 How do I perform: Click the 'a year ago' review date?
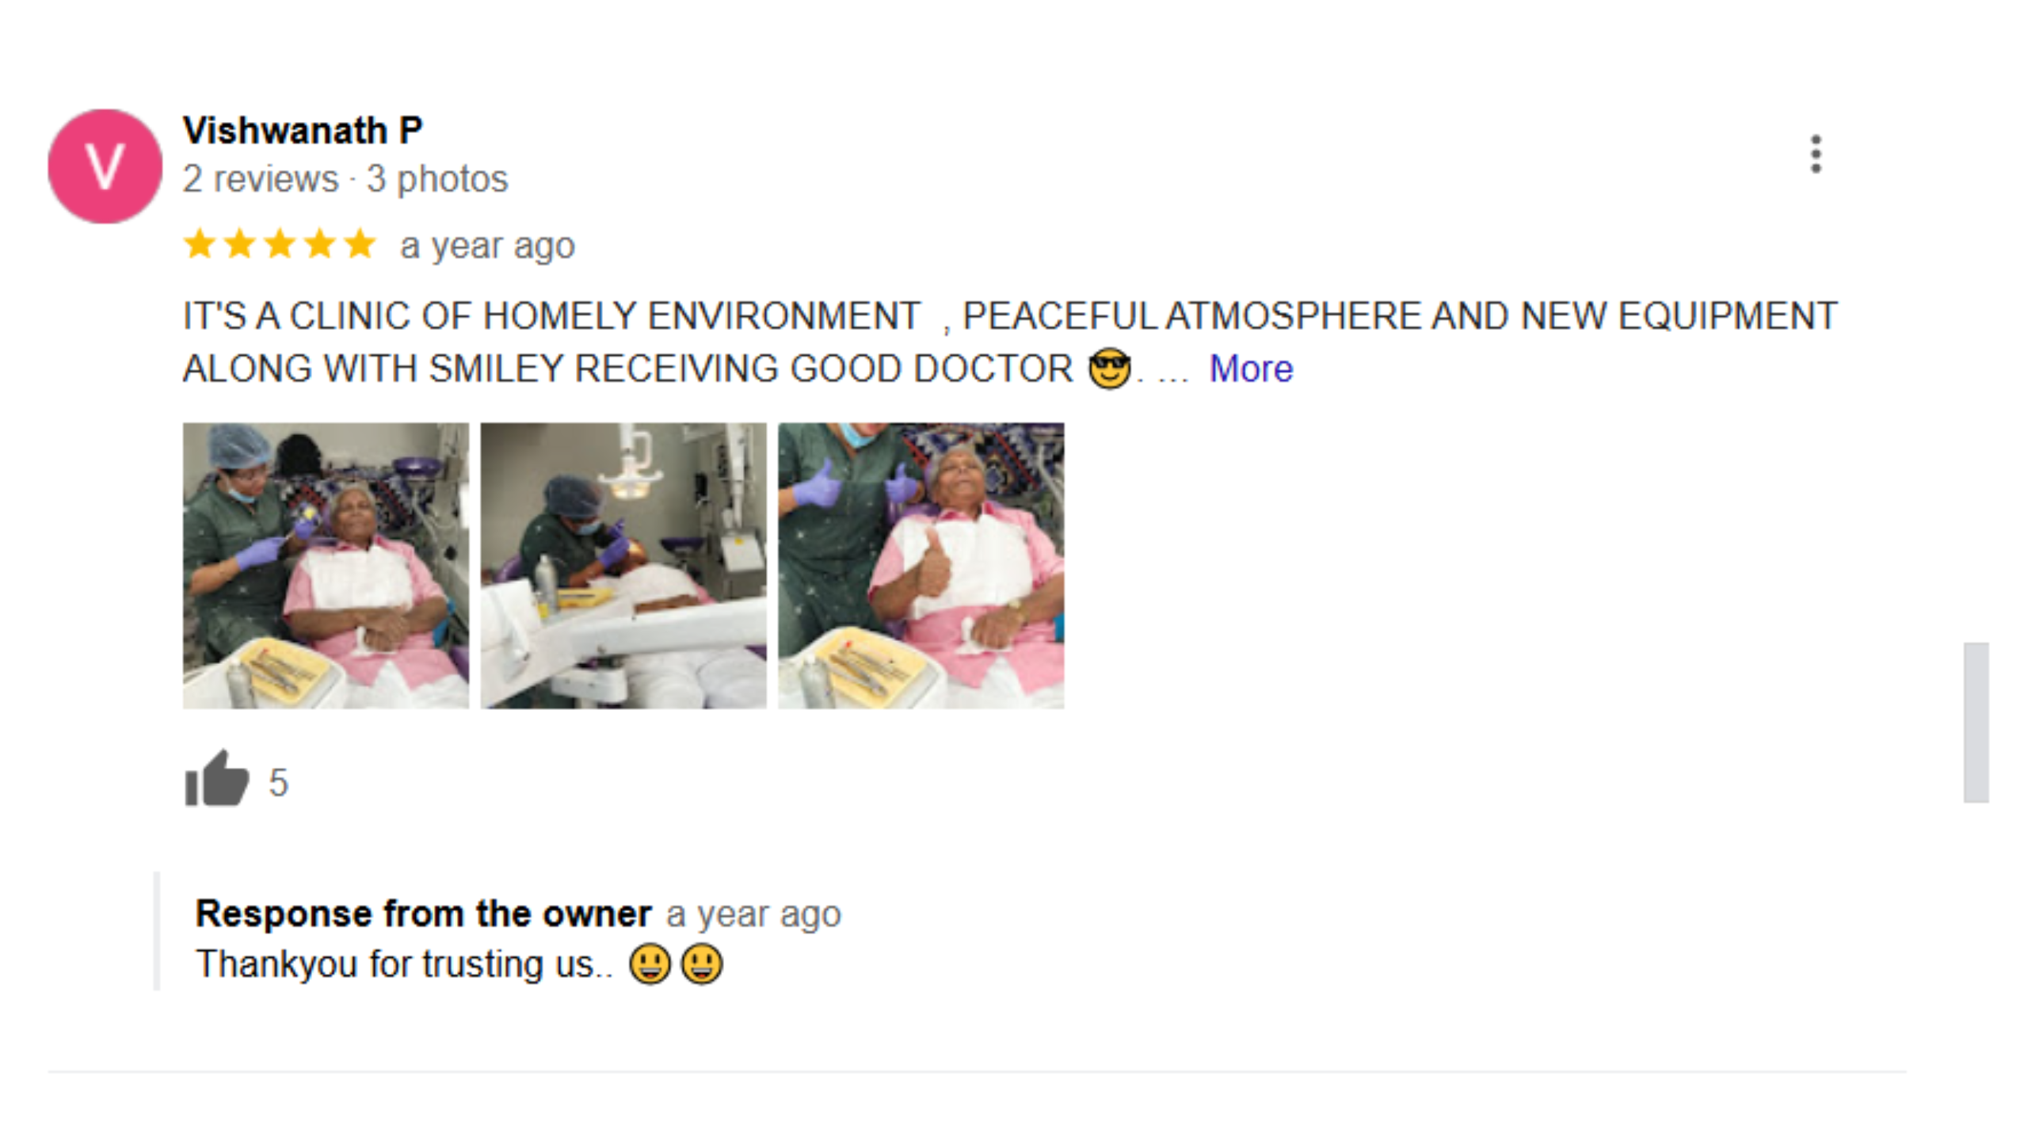[x=487, y=246]
